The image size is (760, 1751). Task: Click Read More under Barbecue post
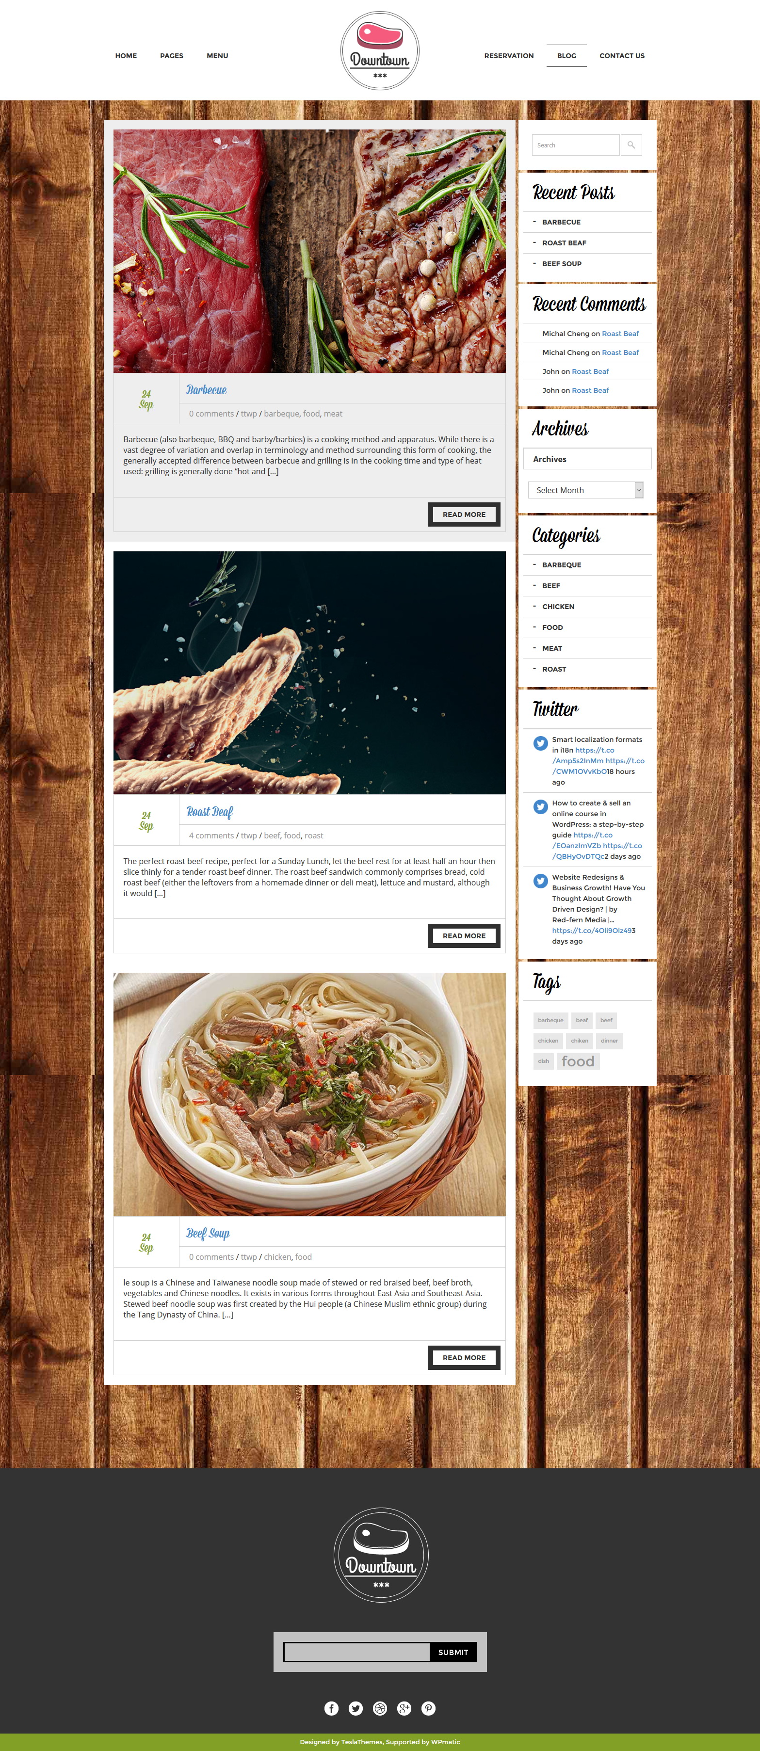tap(464, 514)
